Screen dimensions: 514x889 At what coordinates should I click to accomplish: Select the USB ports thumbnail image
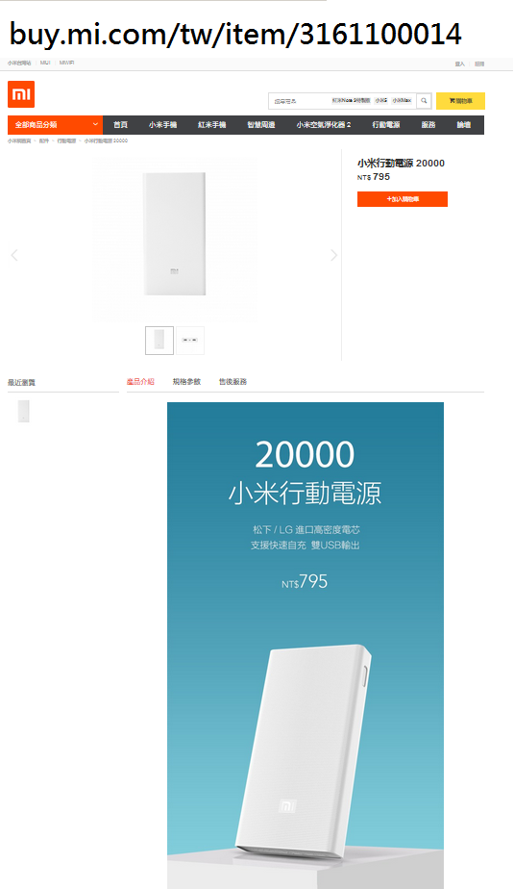(x=190, y=341)
